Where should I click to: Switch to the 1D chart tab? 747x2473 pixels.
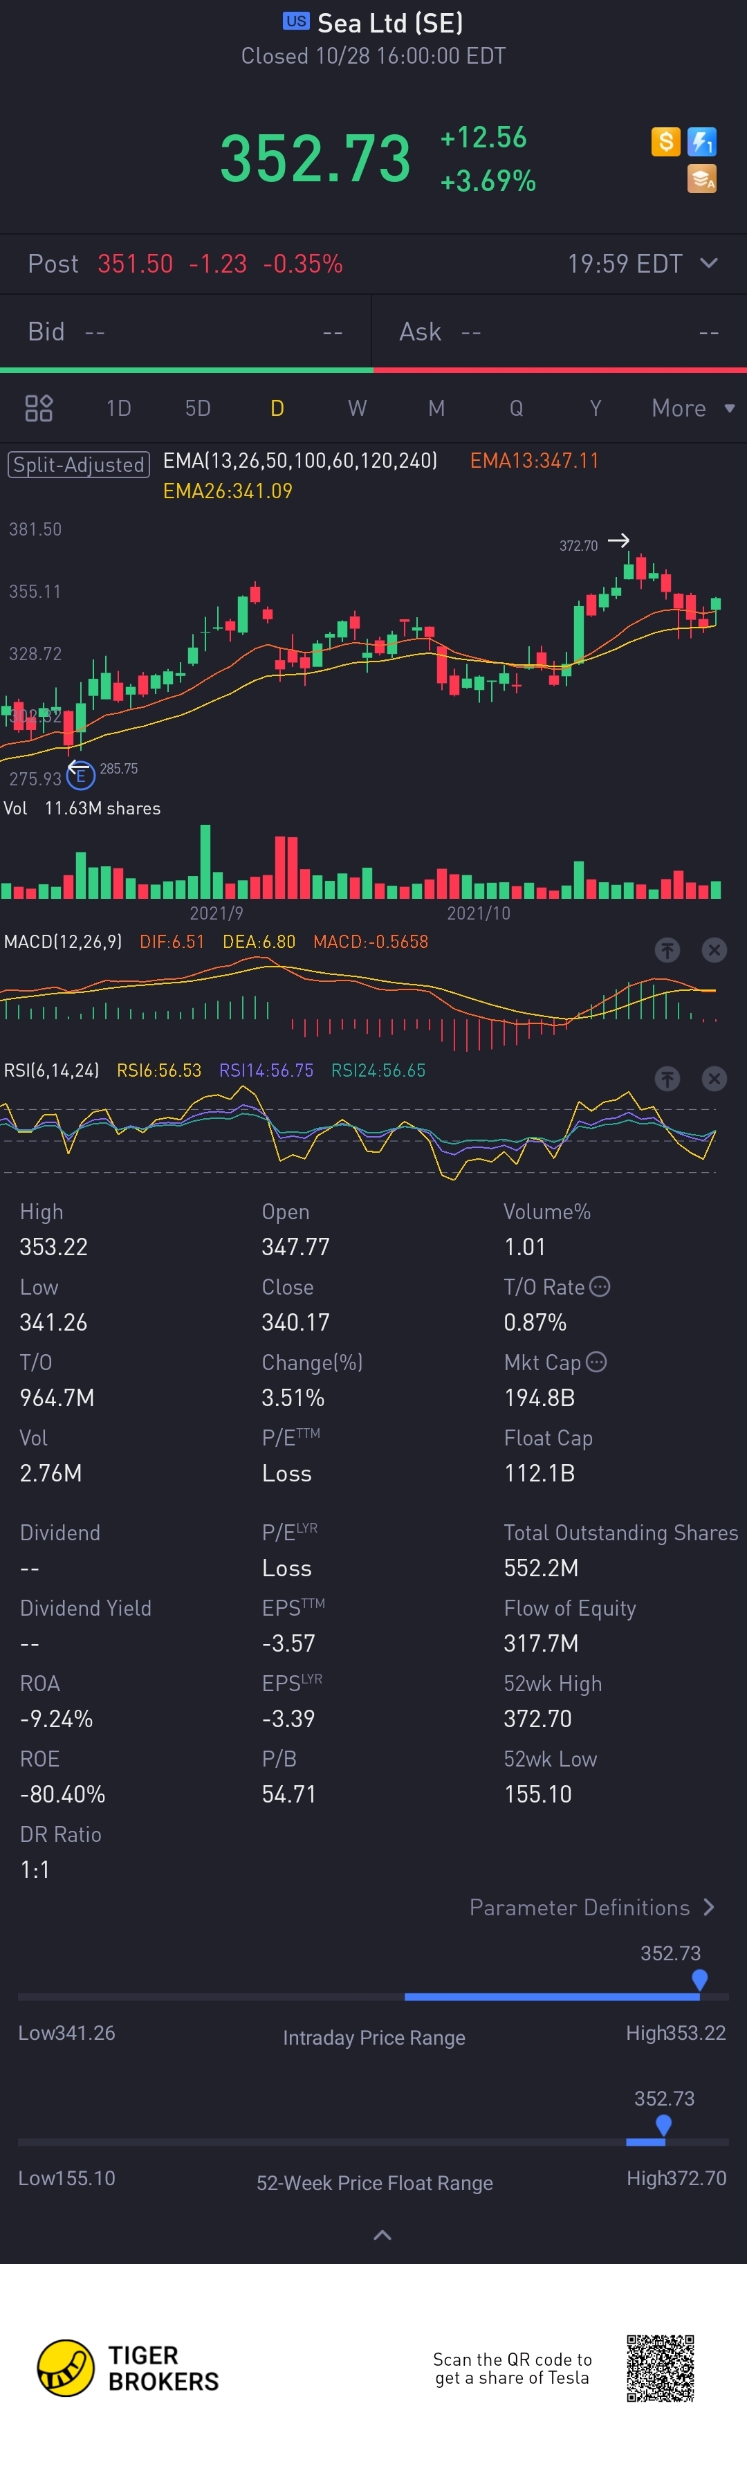(x=118, y=408)
